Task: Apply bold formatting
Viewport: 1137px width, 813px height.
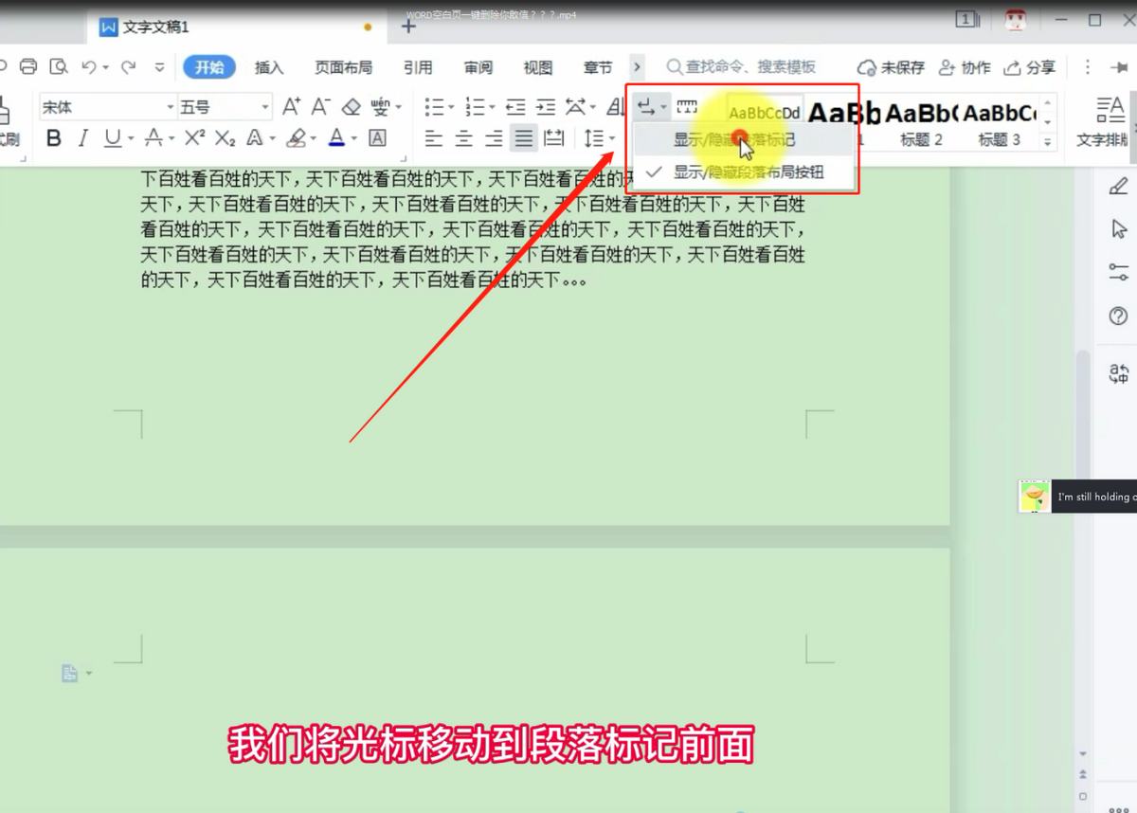Action: [54, 138]
